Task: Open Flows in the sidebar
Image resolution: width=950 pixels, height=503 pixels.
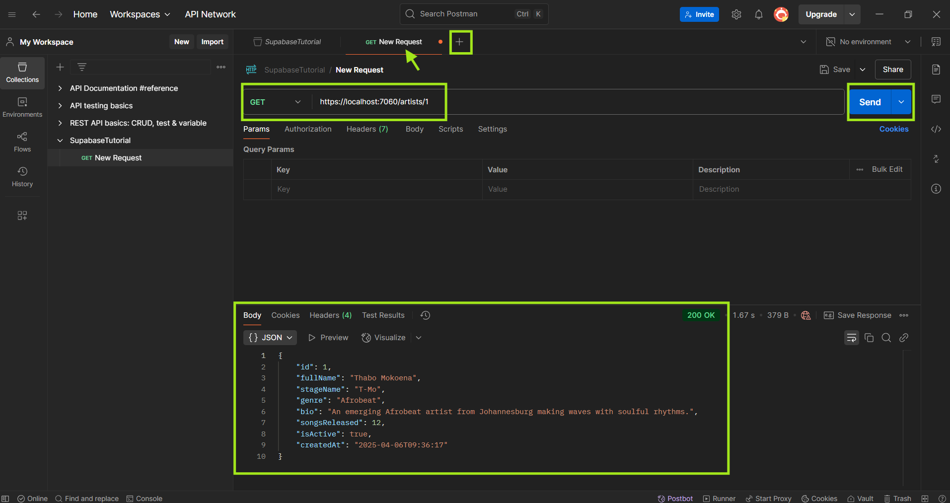Action: (x=22, y=143)
